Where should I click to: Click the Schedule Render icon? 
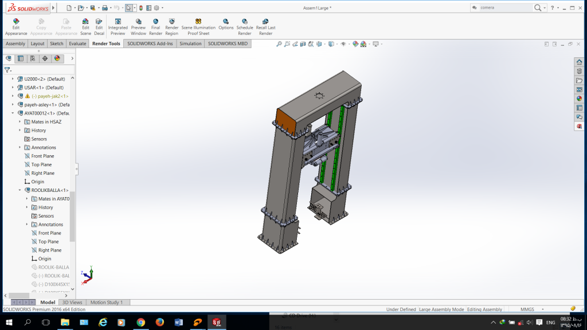tap(245, 26)
